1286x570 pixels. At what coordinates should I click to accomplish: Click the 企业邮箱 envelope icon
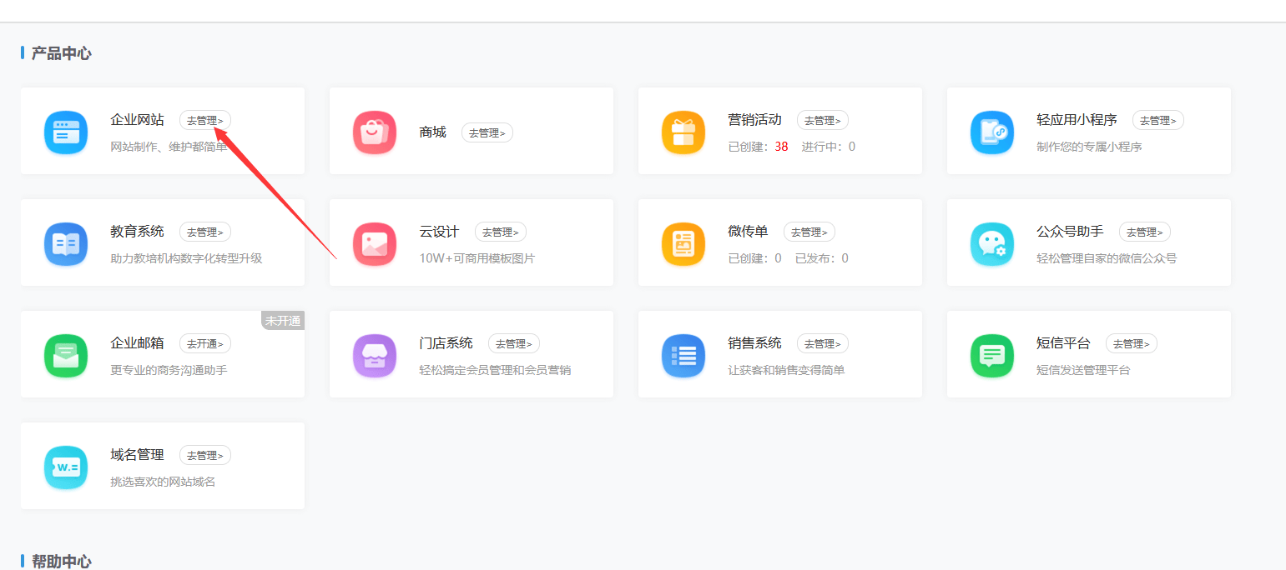(x=66, y=355)
